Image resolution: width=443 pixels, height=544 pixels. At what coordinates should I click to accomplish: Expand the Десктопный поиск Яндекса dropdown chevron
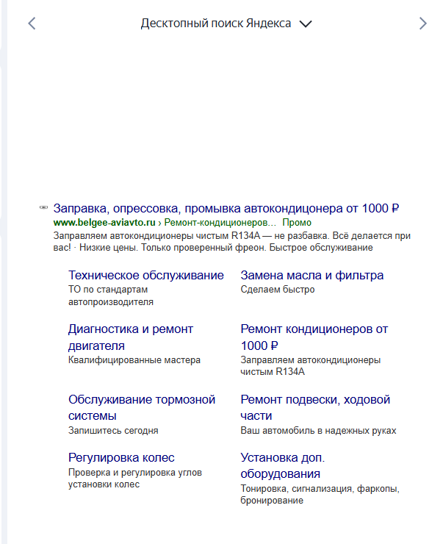click(x=306, y=24)
